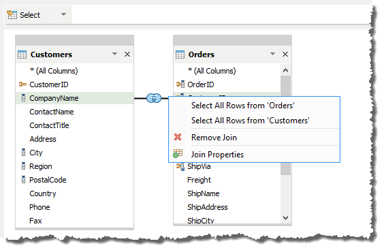384x250 pixels.
Task: Expand the Customers table dropdown arrow
Action: [114, 54]
